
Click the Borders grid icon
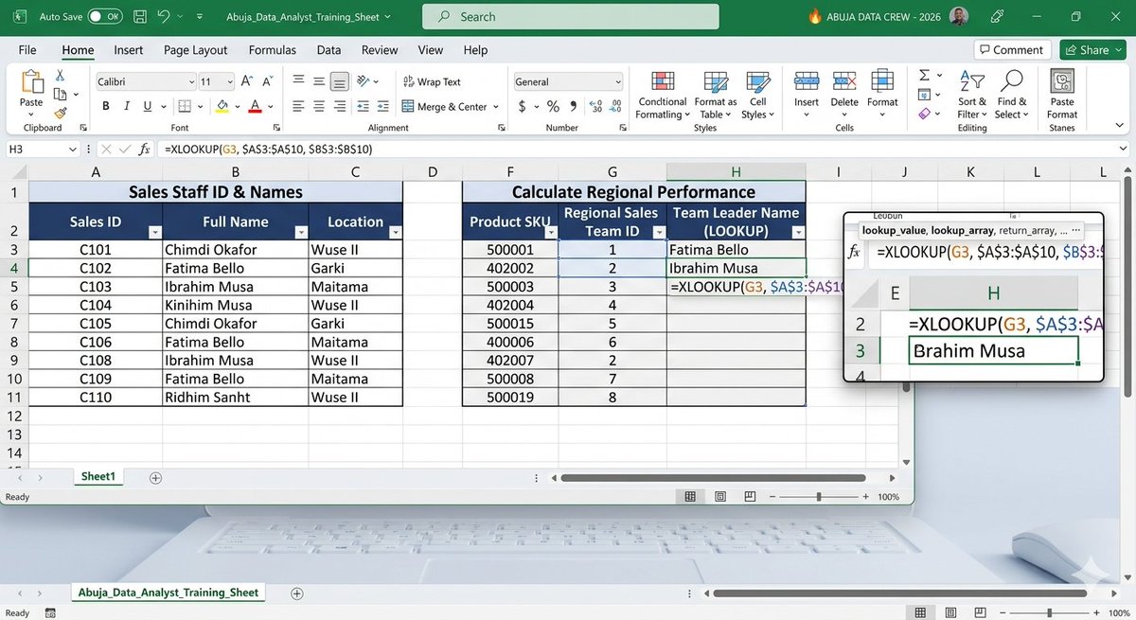click(x=186, y=107)
